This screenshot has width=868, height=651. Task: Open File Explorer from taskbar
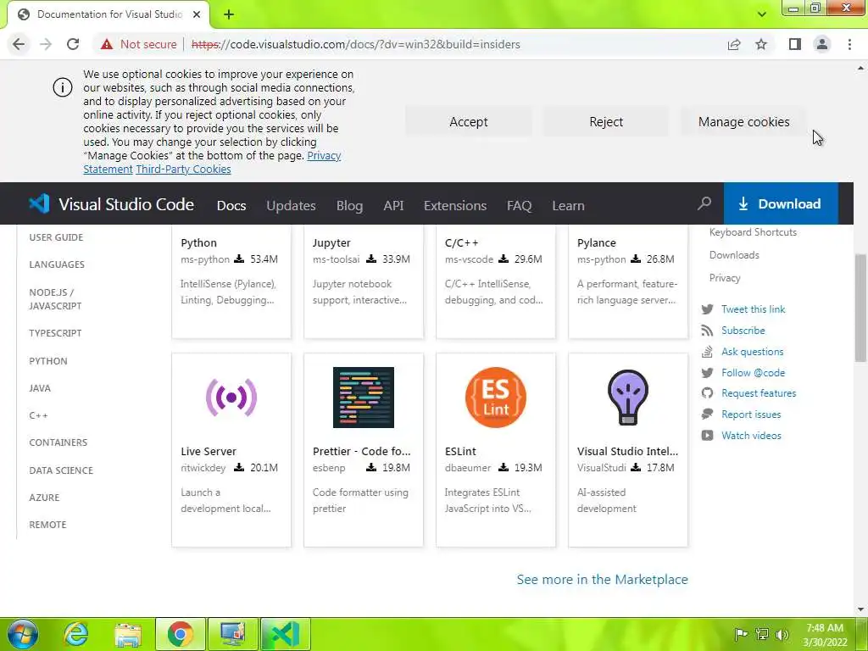[x=128, y=634]
